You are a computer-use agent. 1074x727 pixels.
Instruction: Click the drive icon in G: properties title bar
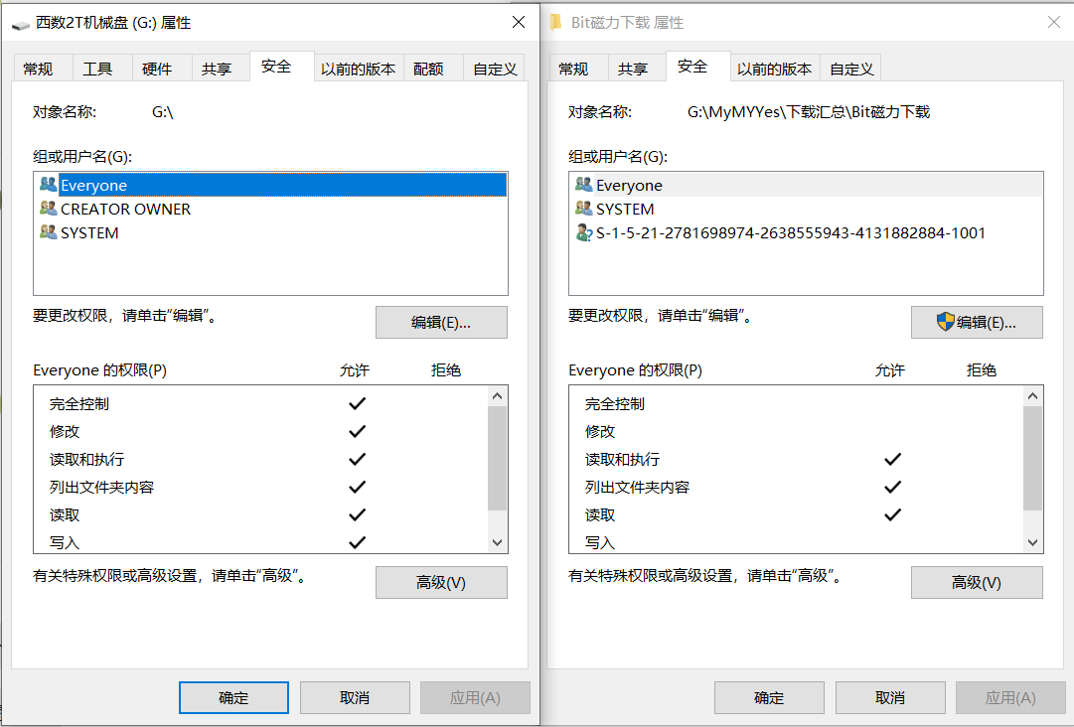point(21,24)
